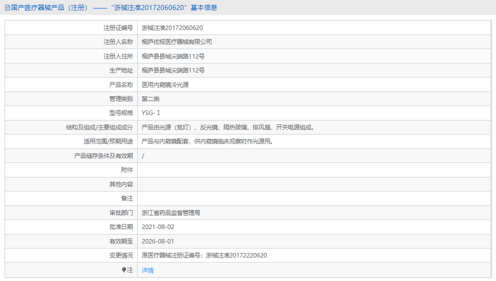Click the 管理类别 label

click(x=121, y=99)
